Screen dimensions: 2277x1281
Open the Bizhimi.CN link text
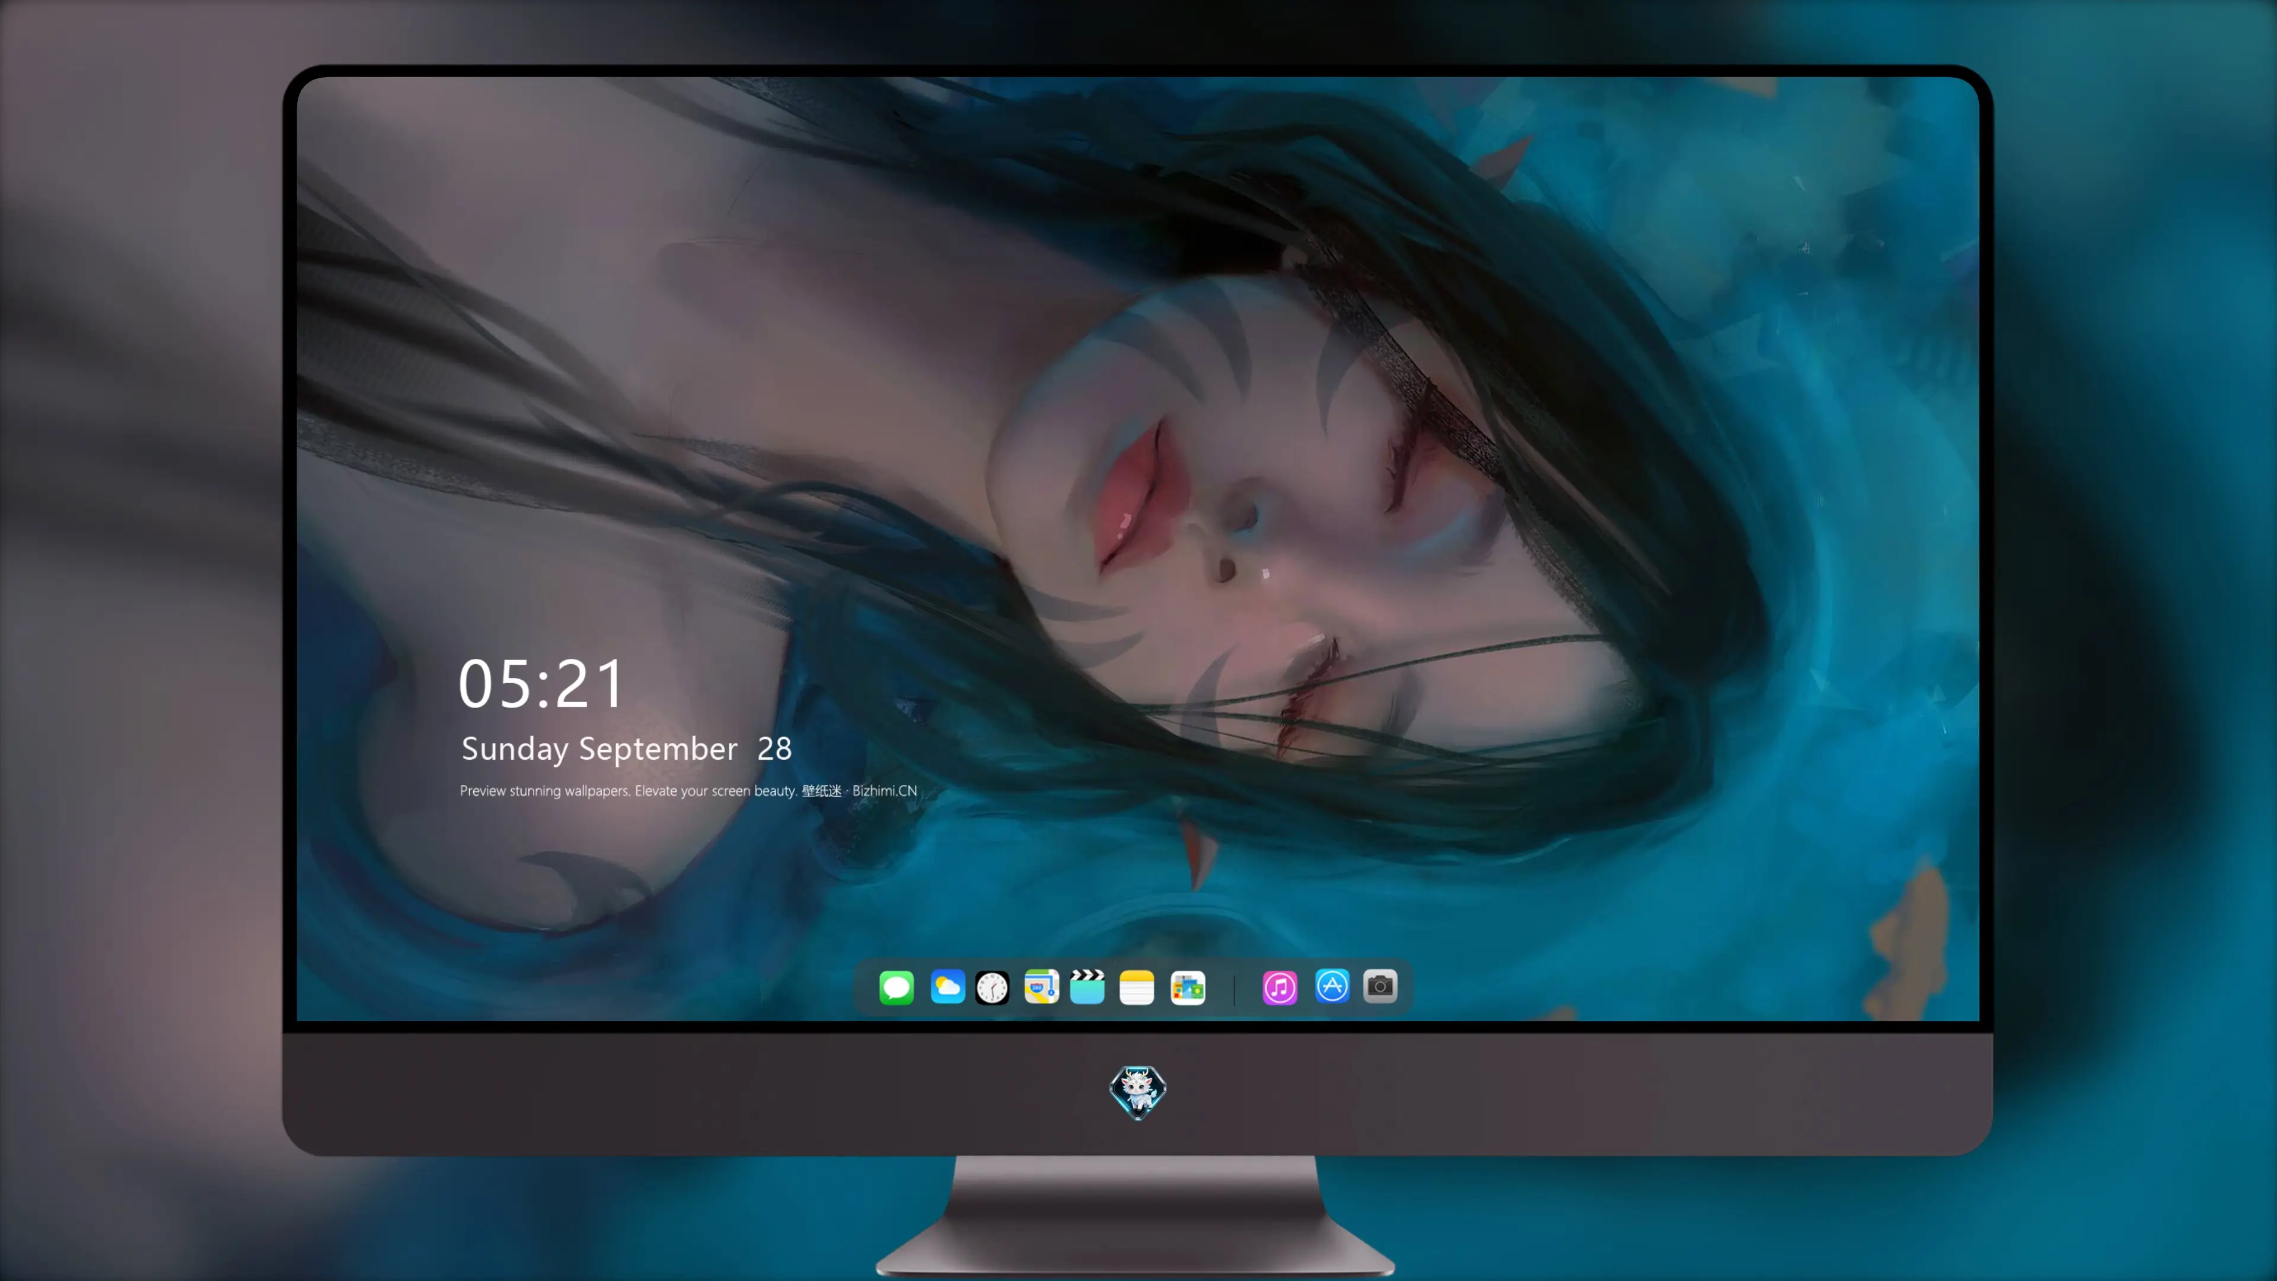pos(885,791)
